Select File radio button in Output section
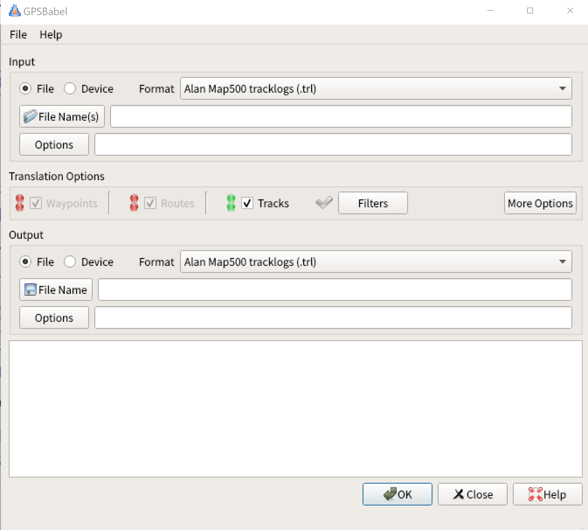 pyautogui.click(x=25, y=262)
